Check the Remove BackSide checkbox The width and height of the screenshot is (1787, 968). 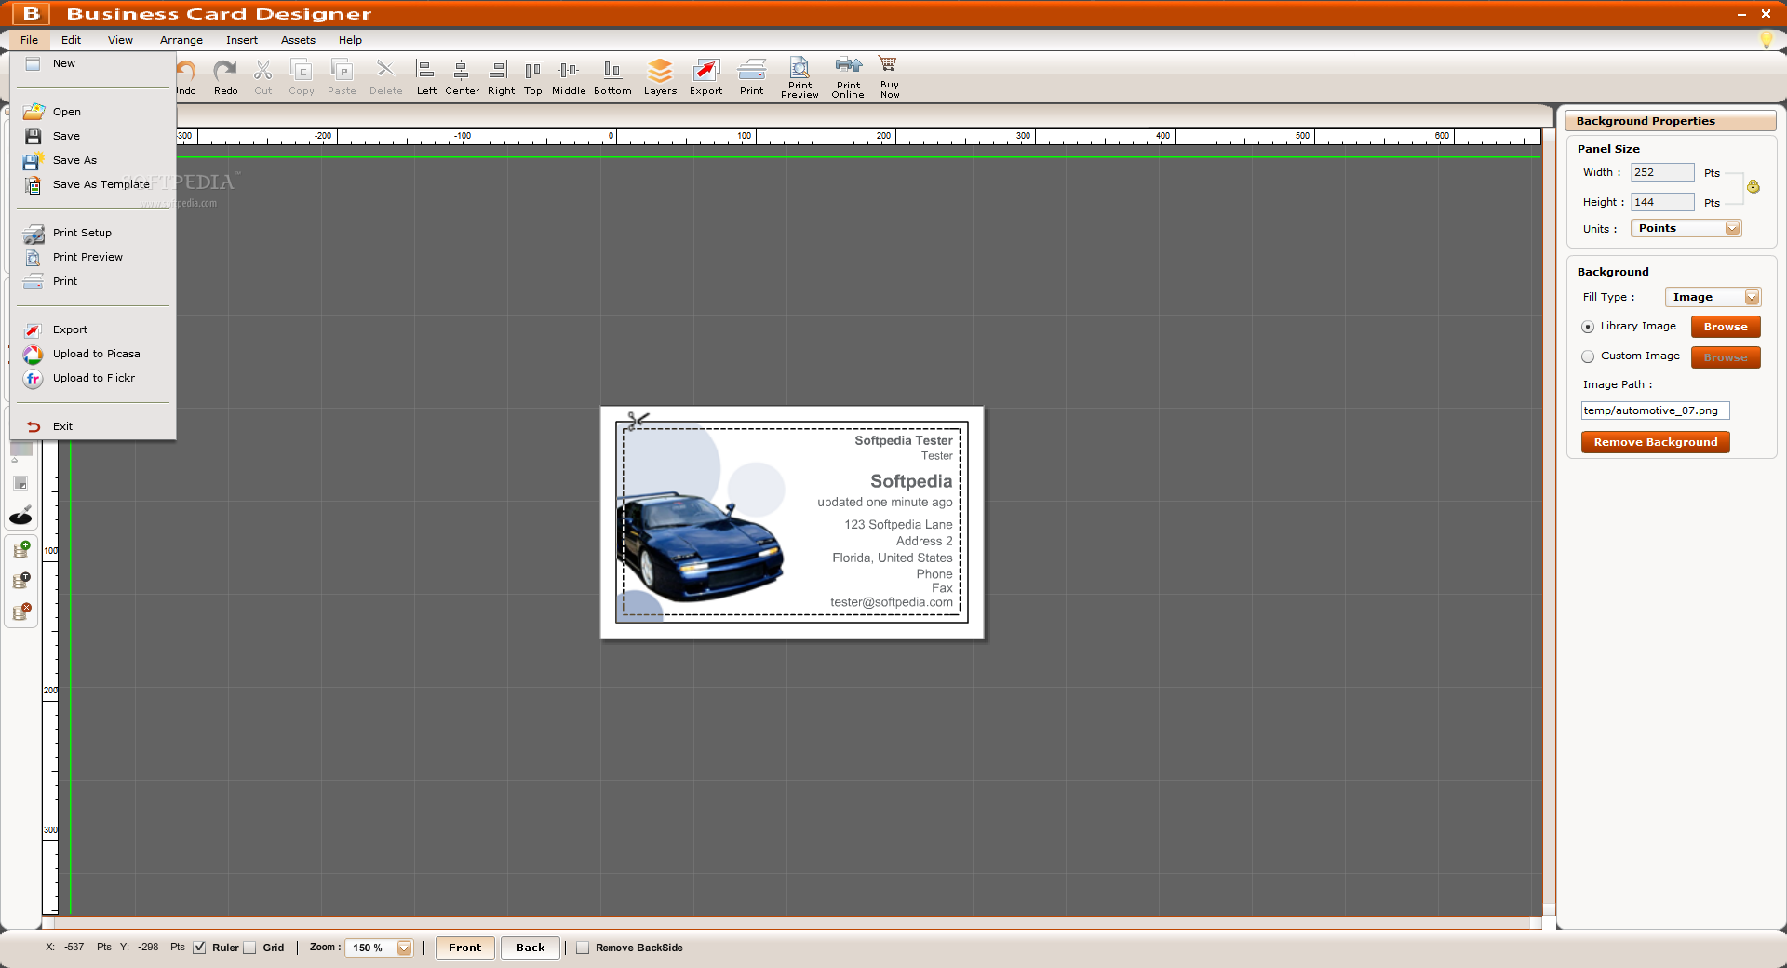583,948
